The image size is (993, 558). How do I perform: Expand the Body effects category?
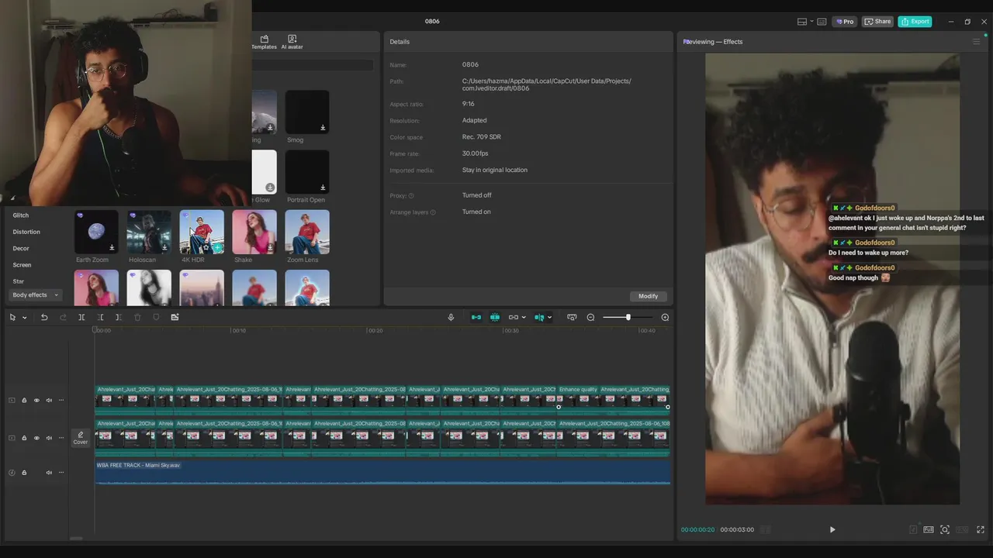[x=35, y=295]
